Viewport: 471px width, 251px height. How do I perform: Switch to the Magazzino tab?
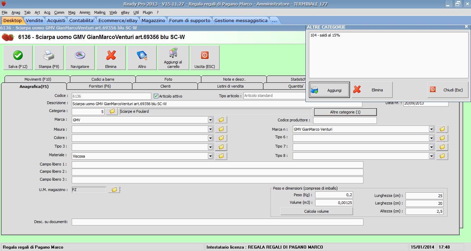153,20
